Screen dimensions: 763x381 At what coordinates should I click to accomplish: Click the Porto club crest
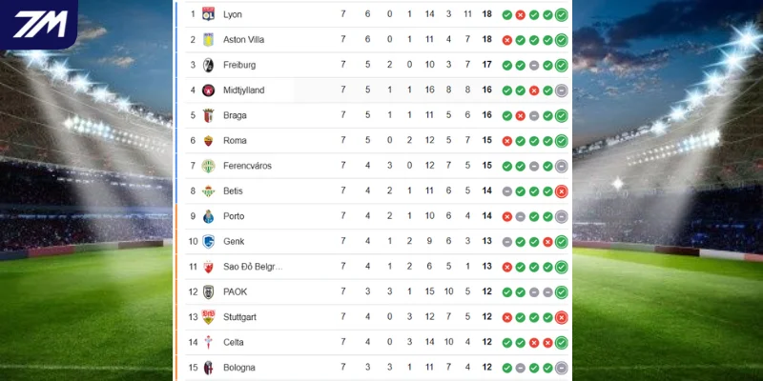208,216
